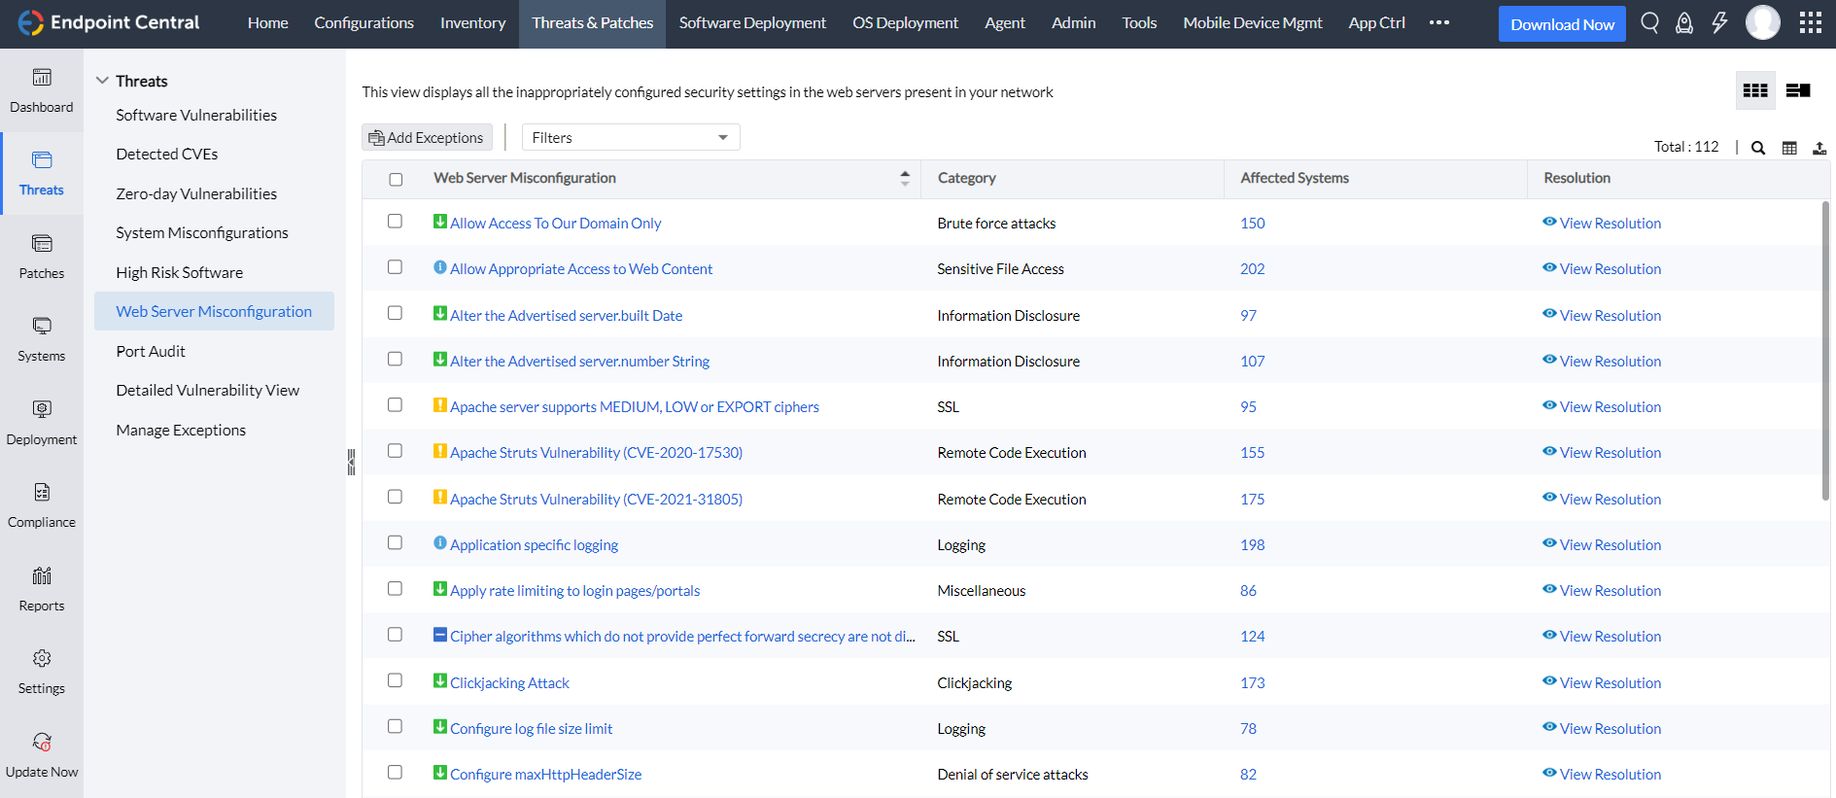1836x798 pixels.
Task: Open the Filters dropdown
Action: click(x=630, y=137)
